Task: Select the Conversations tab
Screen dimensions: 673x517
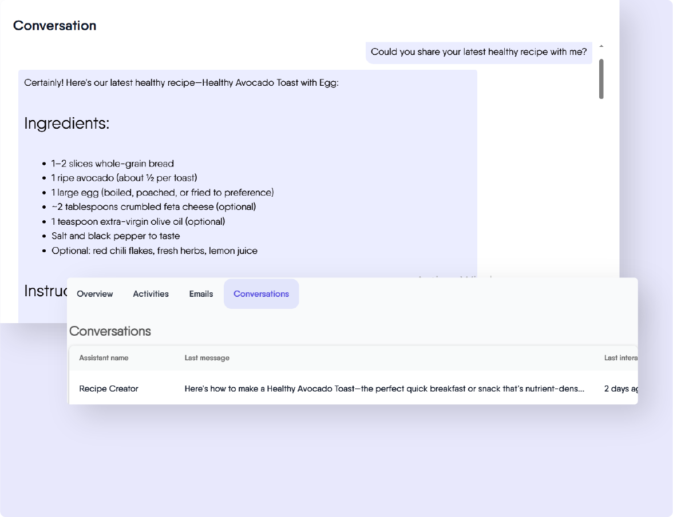Action: pyautogui.click(x=261, y=294)
